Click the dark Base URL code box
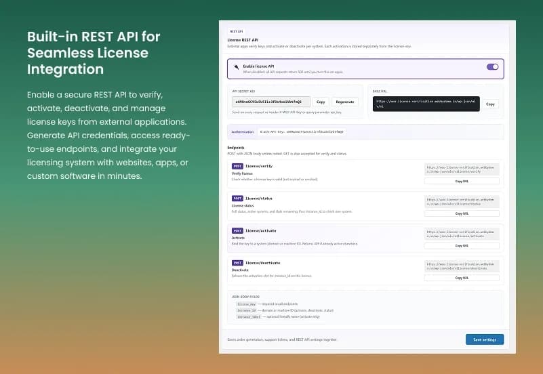This screenshot has width=543, height=374. click(x=426, y=104)
